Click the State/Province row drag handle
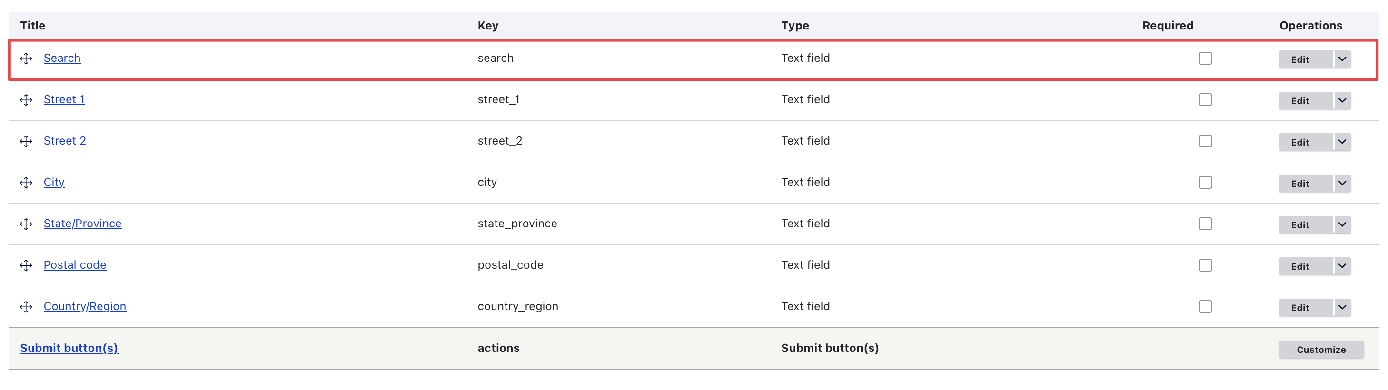1388x390 pixels. point(26,224)
